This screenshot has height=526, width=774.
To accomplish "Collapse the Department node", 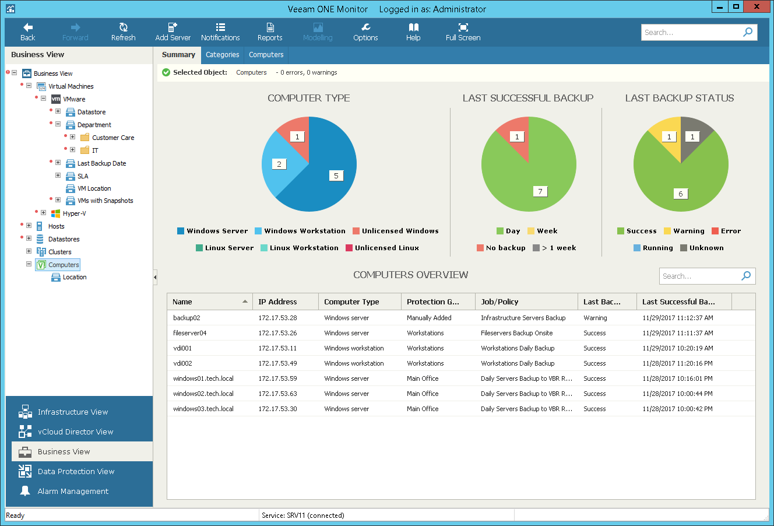I will point(58,124).
